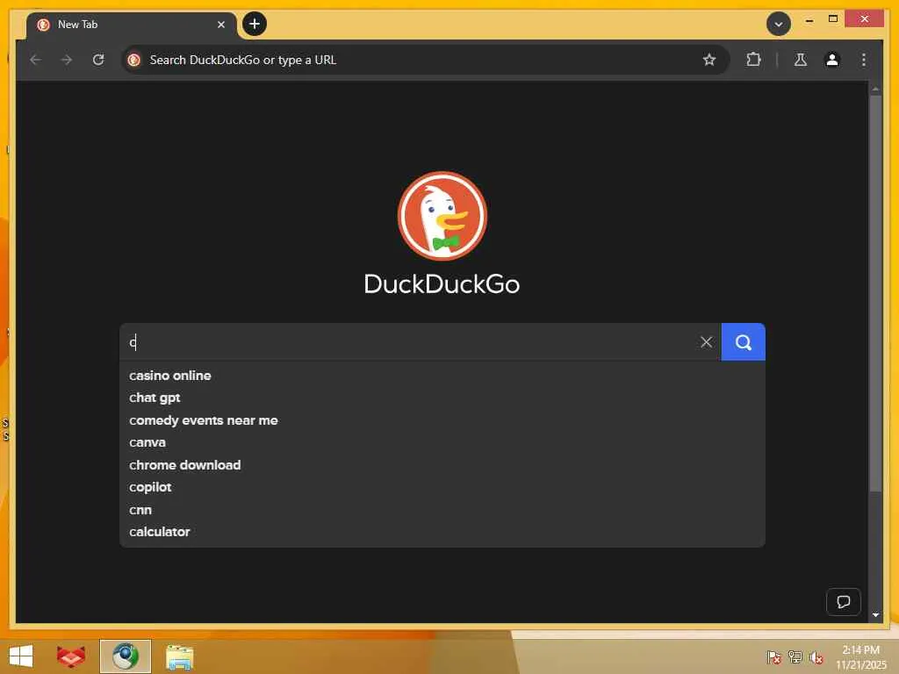Go back with the back arrow
The image size is (899, 674).
(x=35, y=60)
